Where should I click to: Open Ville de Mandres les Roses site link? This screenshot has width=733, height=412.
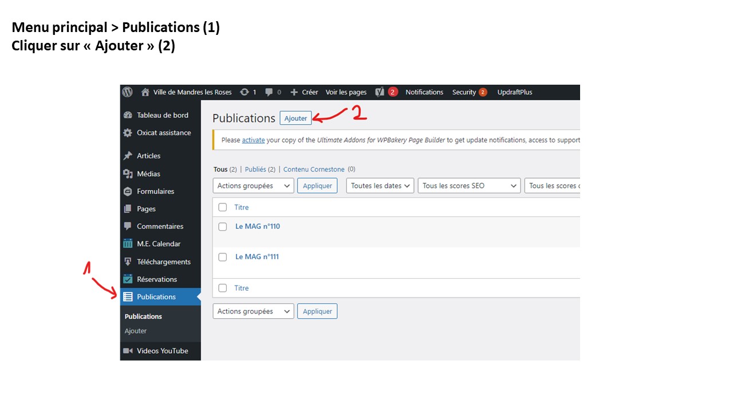(x=192, y=92)
